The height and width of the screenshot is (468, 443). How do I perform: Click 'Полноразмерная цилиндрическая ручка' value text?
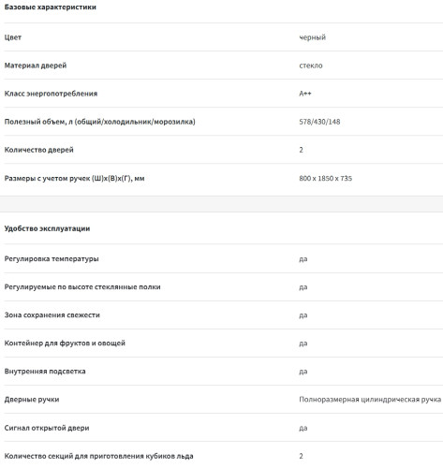click(370, 400)
